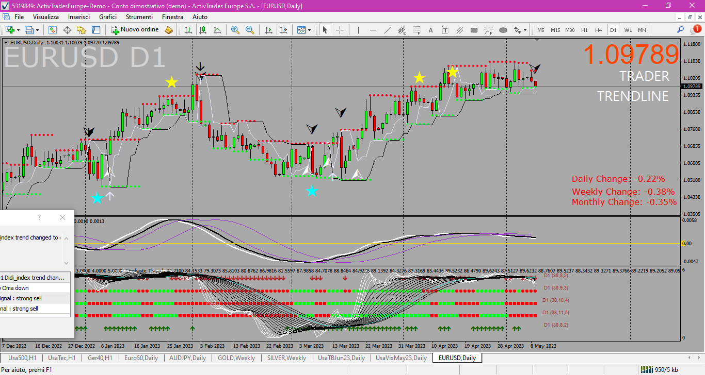Switch chart to bar chart icon
The height and width of the screenshot is (375, 705).
(188, 30)
